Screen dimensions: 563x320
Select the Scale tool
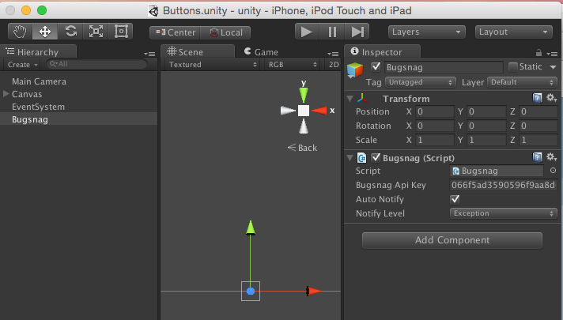pos(96,32)
